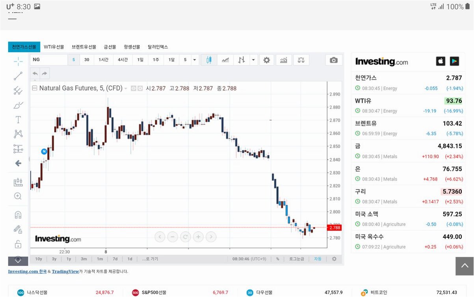The image size is (474, 297).
Task: Select the 1일 interval
Action: coord(140,60)
